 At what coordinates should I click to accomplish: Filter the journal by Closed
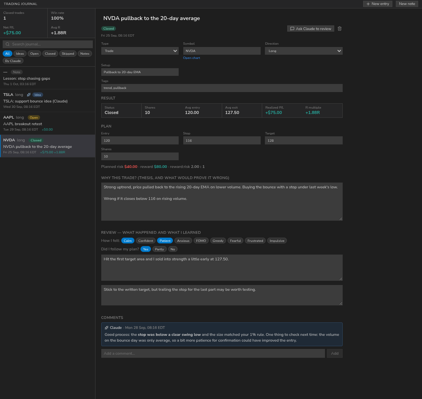[x=50, y=54]
